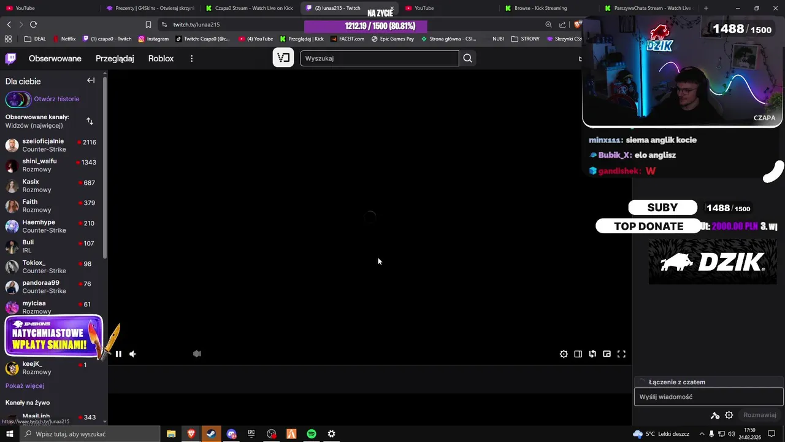
Task: Open Windows notification center
Action: (772, 434)
